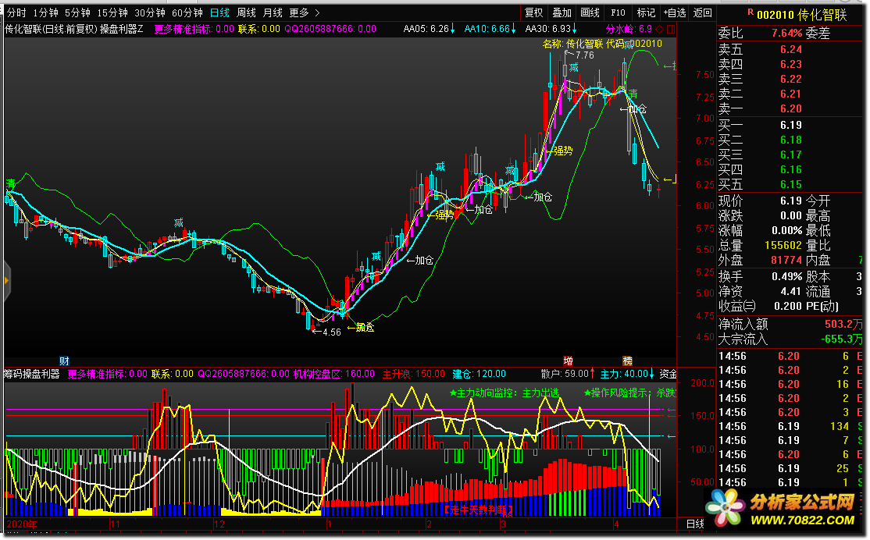This screenshot has height=540, width=870.
Task: Open 更多 period options chevron
Action: coord(317,12)
